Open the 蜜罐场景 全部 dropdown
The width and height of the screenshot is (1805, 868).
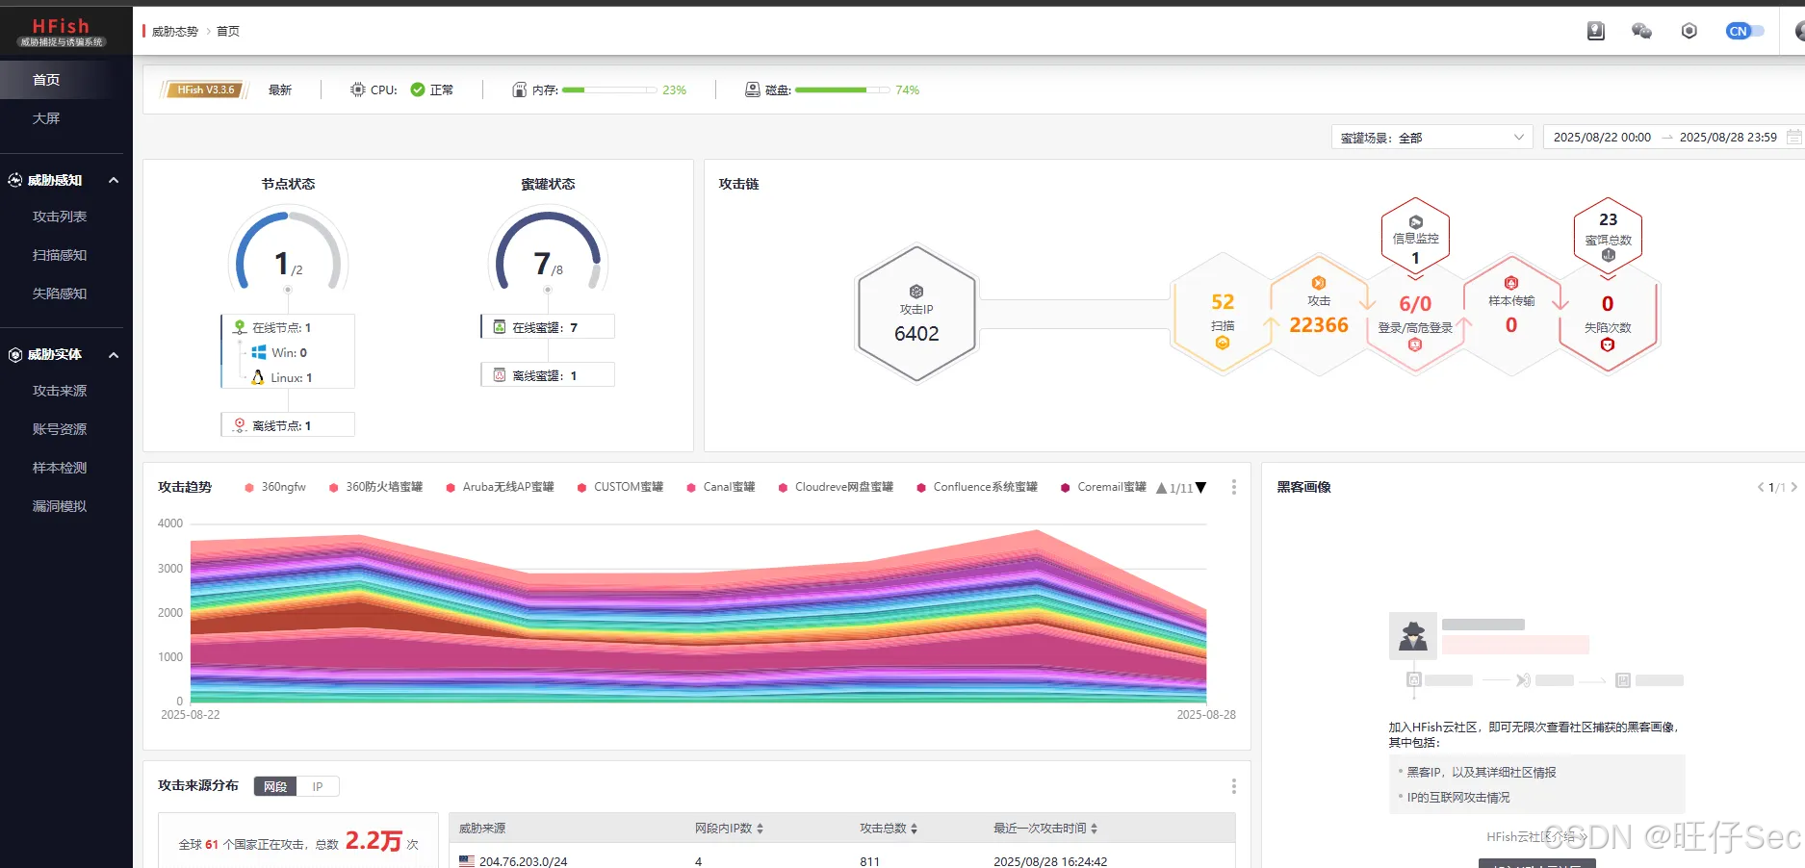pyautogui.click(x=1432, y=138)
